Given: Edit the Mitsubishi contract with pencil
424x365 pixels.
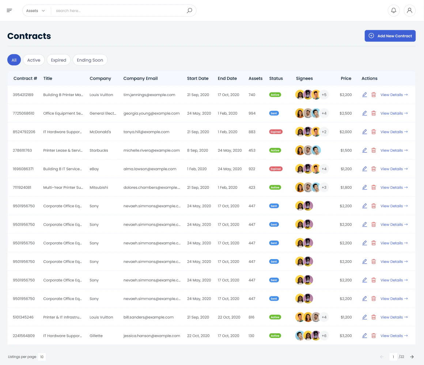Looking at the screenshot, I should pyautogui.click(x=364, y=187).
